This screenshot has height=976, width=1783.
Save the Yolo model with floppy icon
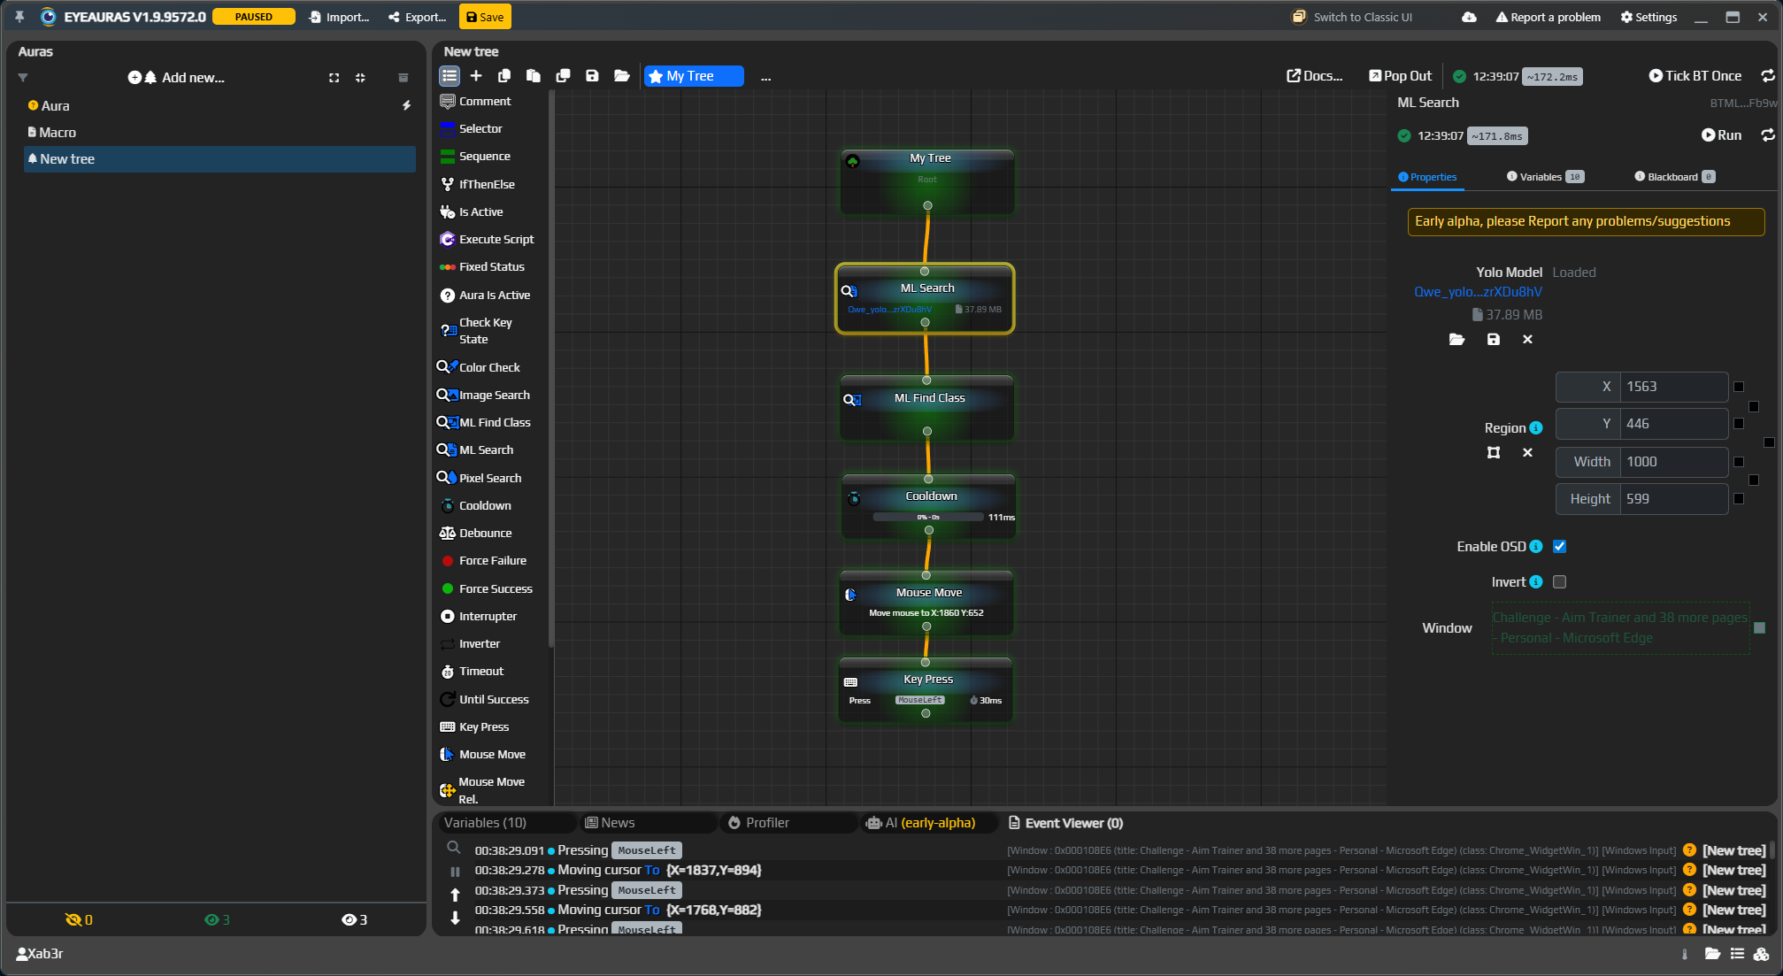click(x=1494, y=340)
